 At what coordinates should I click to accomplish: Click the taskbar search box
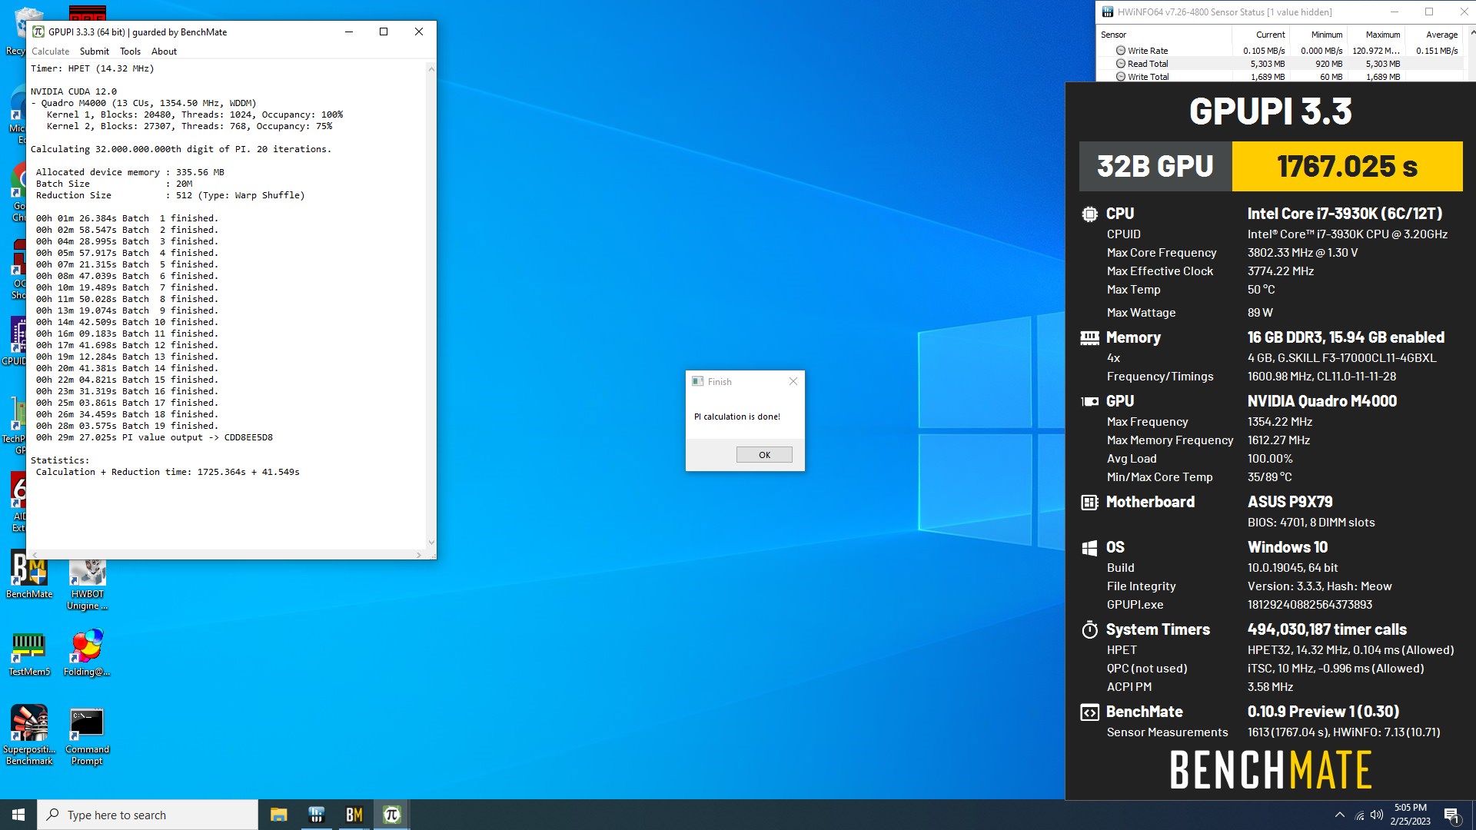(x=148, y=815)
